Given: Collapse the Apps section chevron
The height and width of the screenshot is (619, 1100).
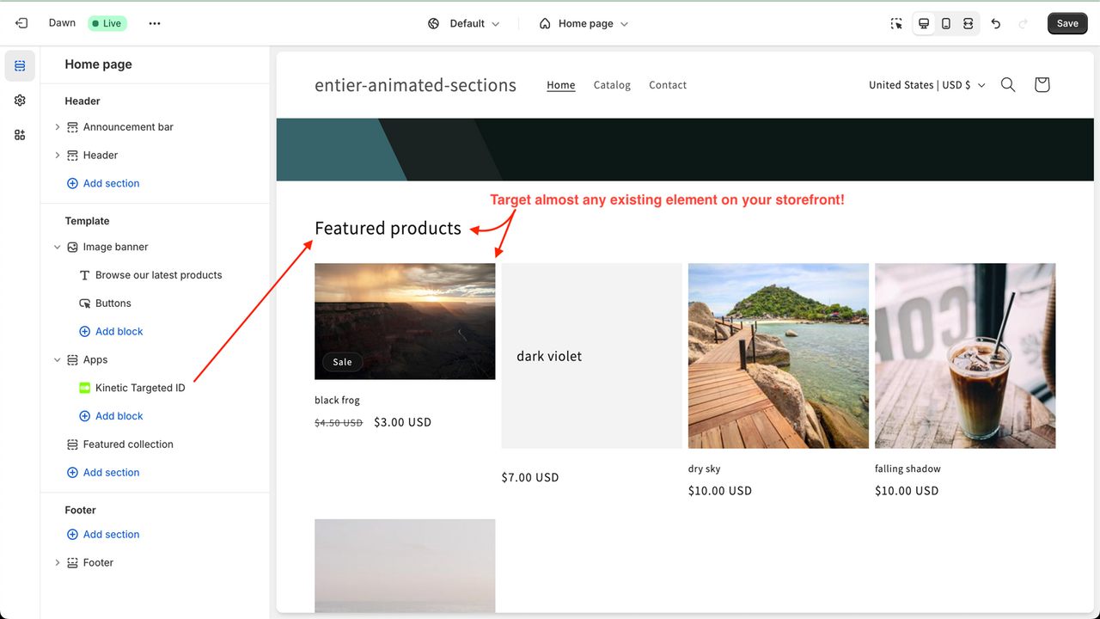Looking at the screenshot, I should pyautogui.click(x=58, y=360).
